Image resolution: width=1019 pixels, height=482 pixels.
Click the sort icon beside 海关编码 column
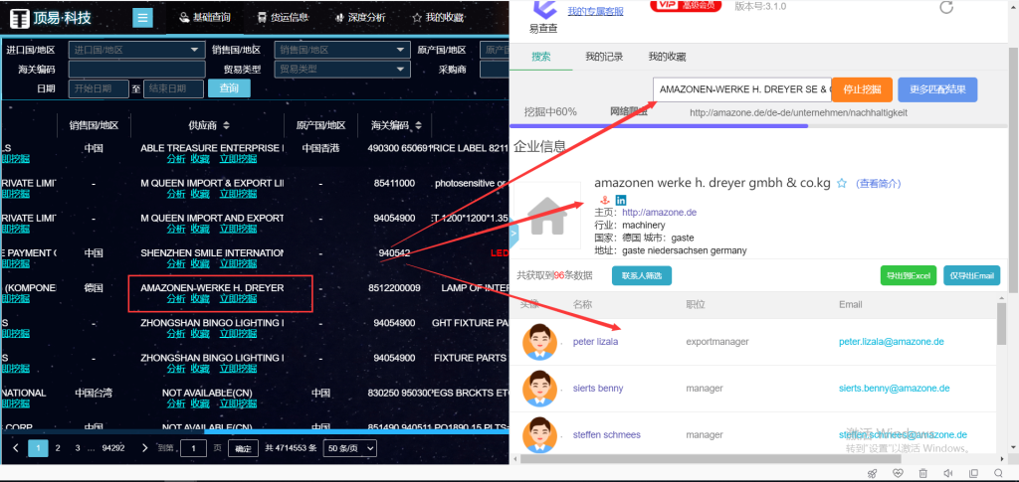416,126
